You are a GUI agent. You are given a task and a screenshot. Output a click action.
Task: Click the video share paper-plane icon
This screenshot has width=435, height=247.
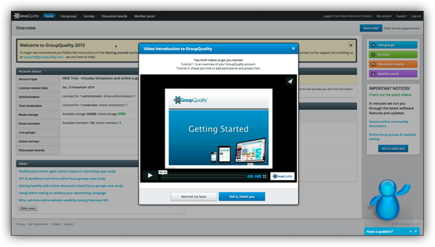[290, 81]
